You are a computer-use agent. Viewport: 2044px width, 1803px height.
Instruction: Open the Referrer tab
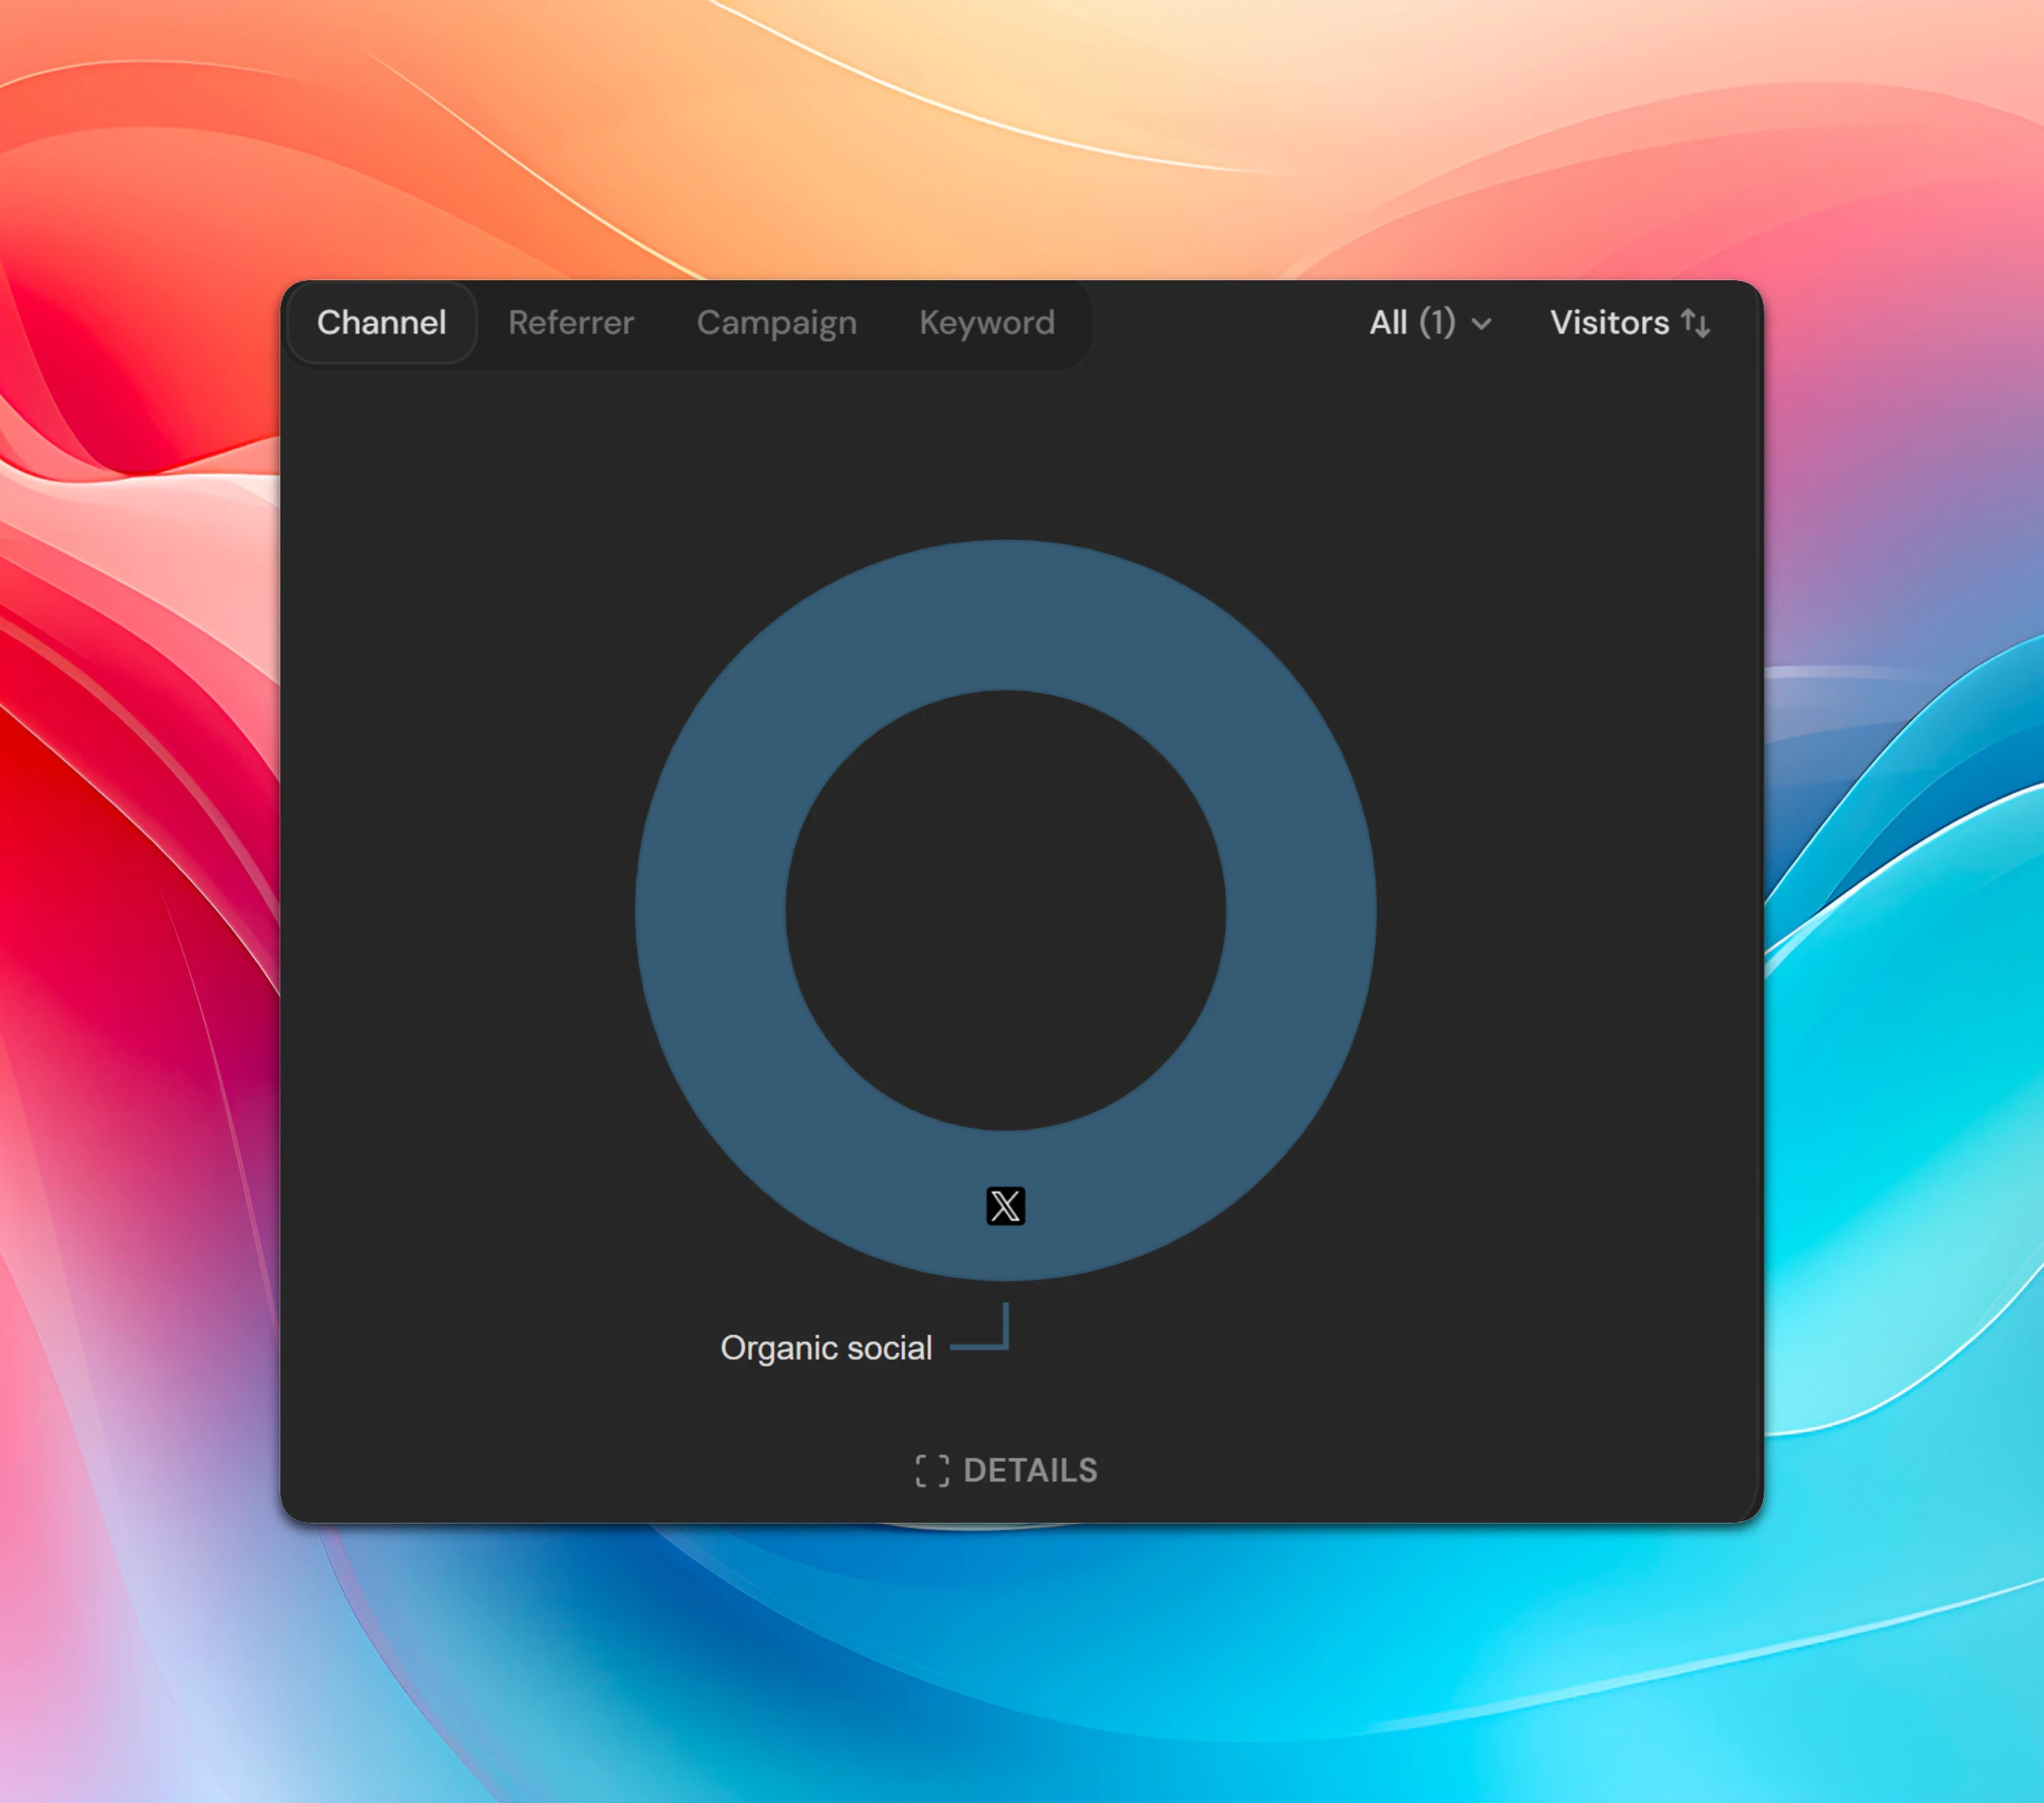coord(571,323)
